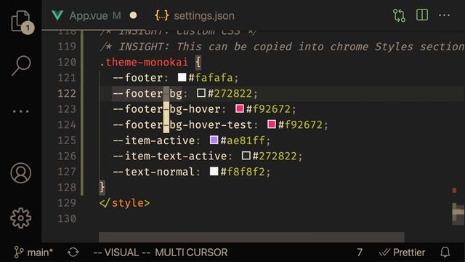
Task: Click line number 125
Action: [67, 140]
